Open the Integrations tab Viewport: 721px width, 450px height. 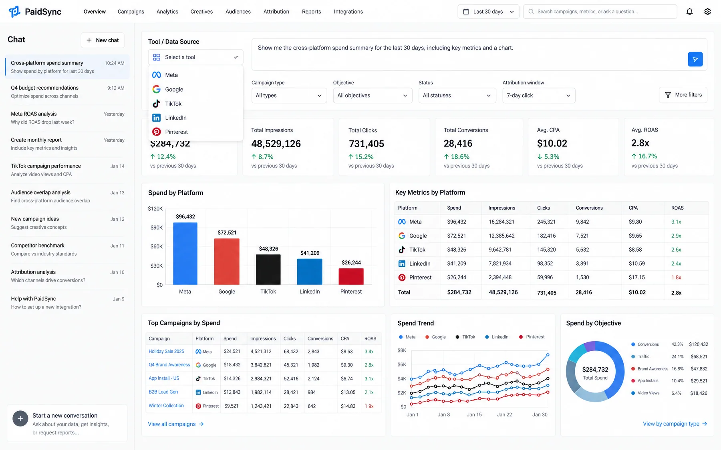348,12
